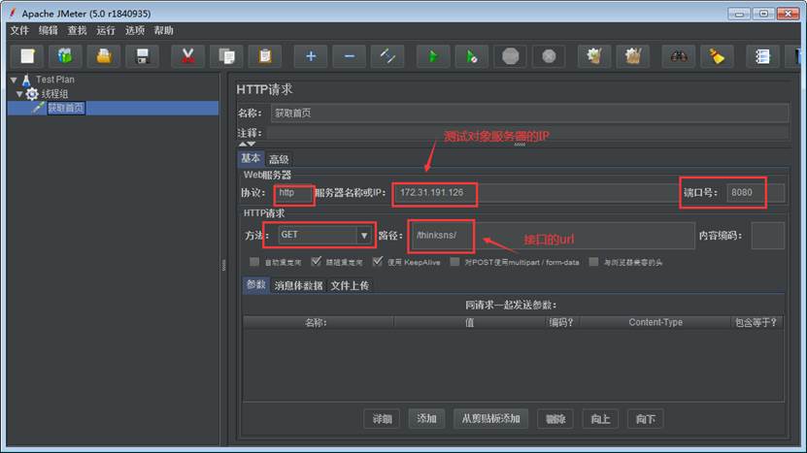Switch to the 基本 tab
The height and width of the screenshot is (453, 807).
tap(251, 158)
